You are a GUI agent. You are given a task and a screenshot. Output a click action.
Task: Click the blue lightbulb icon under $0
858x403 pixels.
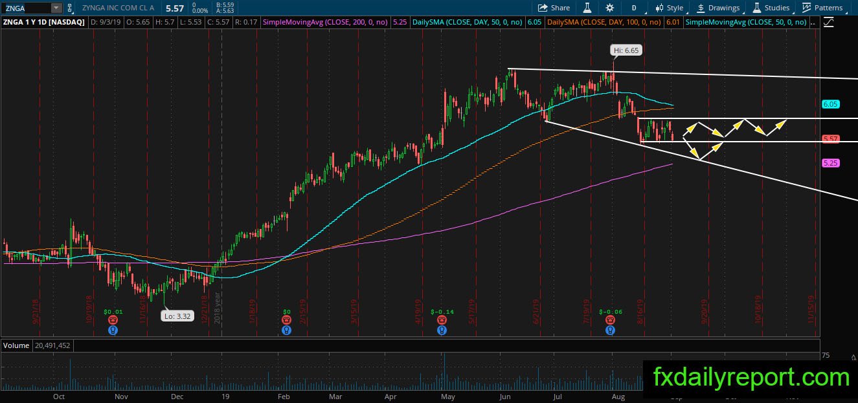click(286, 329)
